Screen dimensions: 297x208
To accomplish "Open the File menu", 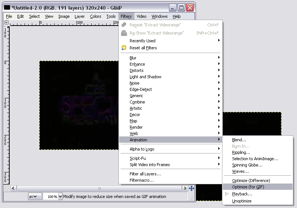I will (x=9, y=16).
